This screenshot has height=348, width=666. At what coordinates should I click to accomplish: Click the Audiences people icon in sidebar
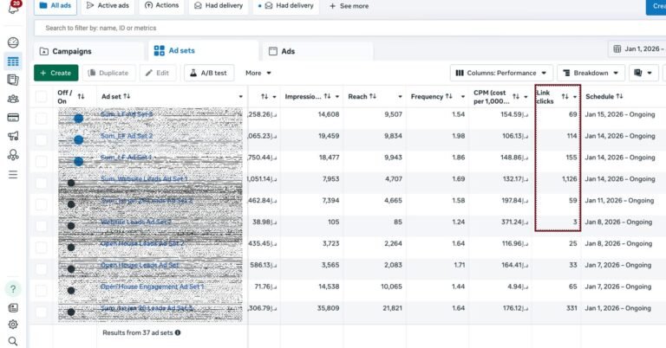pyautogui.click(x=13, y=99)
